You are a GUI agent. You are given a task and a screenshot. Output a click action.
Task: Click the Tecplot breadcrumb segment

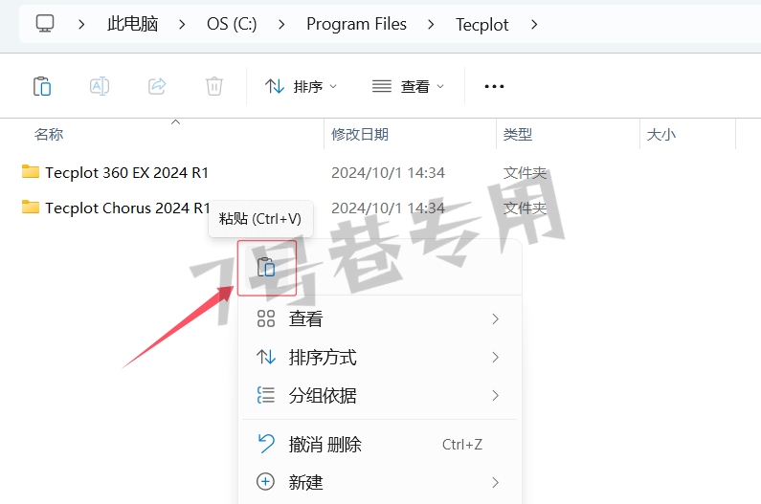coord(481,24)
